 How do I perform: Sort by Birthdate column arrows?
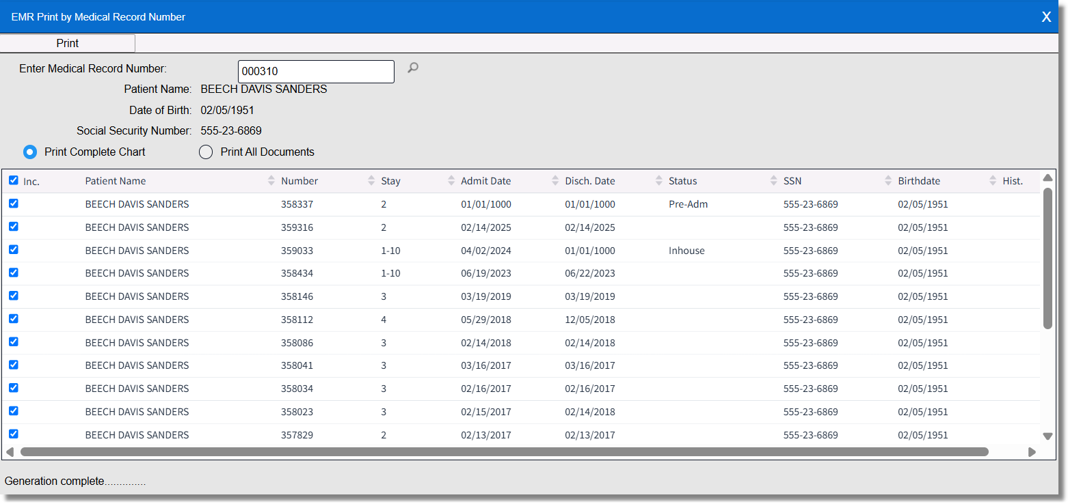click(x=993, y=181)
